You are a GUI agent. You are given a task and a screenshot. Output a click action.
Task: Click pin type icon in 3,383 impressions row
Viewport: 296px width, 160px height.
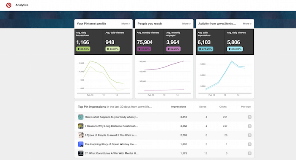click(x=249, y=126)
